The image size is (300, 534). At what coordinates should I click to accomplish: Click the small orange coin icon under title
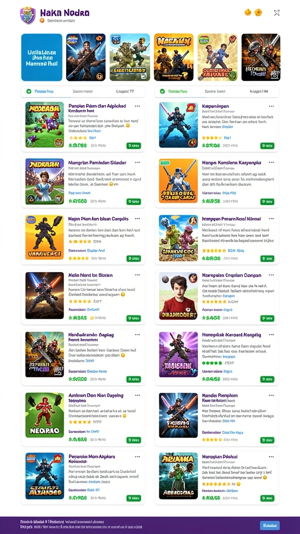pyautogui.click(x=42, y=20)
